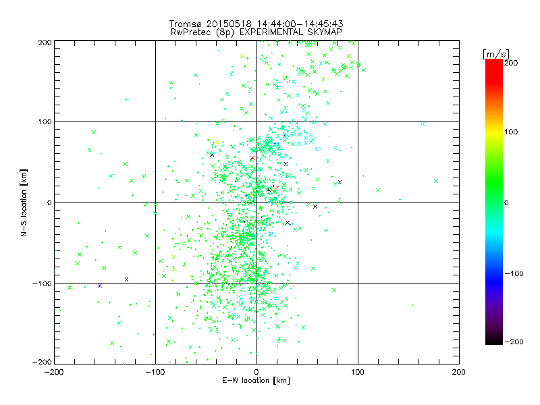Click the '[m/s]' colorbar unit label
540x405 pixels.
pyautogui.click(x=496, y=54)
